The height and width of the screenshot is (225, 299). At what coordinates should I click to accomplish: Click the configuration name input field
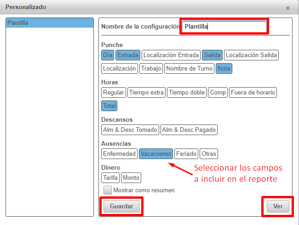tap(224, 27)
